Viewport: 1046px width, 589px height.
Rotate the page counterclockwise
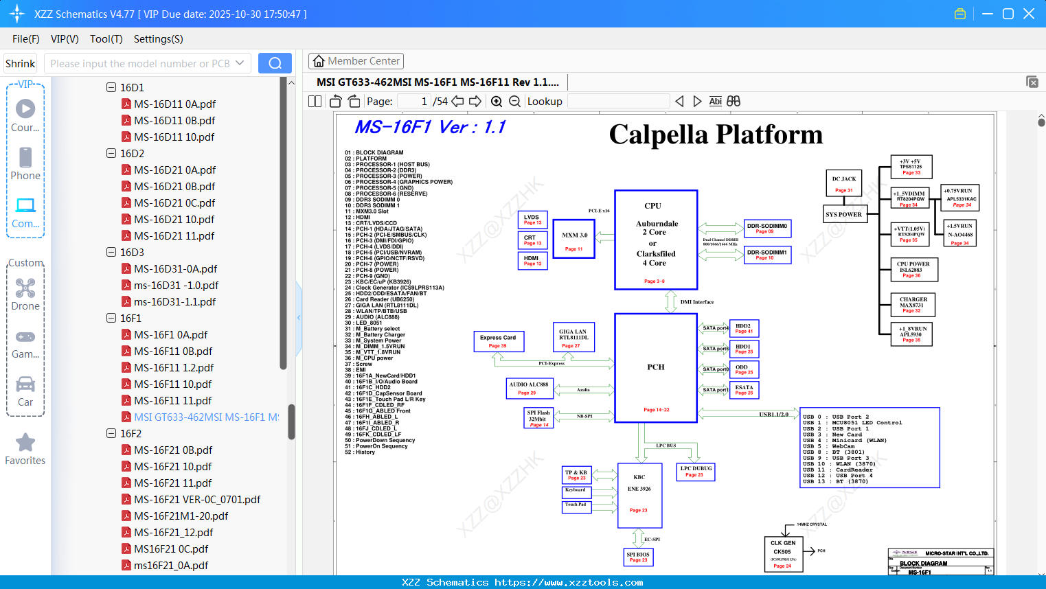pos(336,102)
